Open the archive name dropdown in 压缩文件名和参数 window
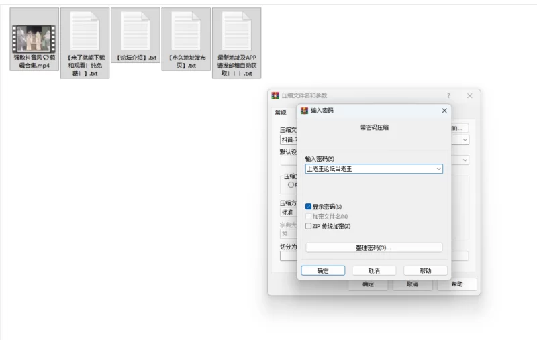 click(465, 140)
